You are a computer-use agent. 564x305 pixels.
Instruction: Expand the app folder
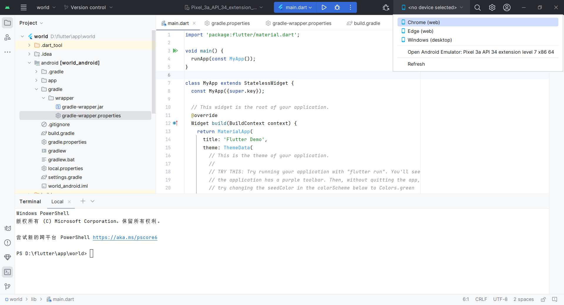coord(36,80)
